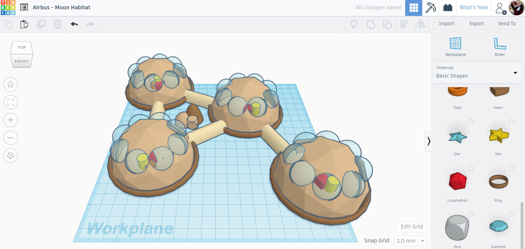Select the Workplane tool
525x249 pixels.
click(x=456, y=47)
